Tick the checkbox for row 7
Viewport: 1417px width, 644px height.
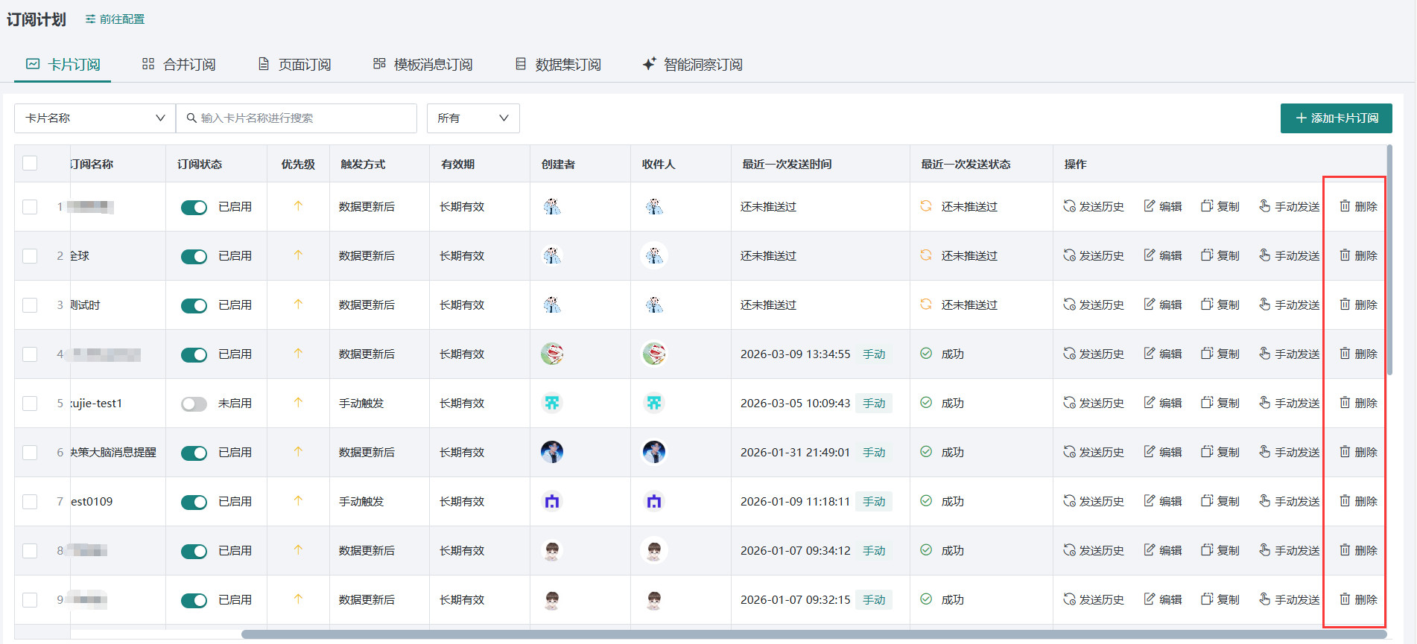pos(30,501)
